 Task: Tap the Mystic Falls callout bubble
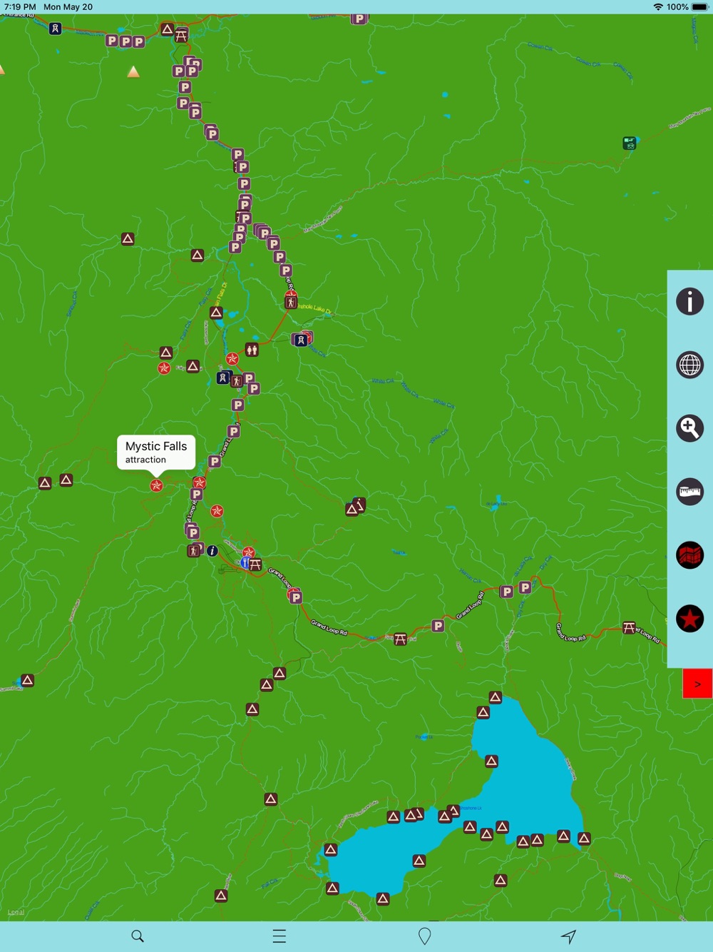(156, 452)
